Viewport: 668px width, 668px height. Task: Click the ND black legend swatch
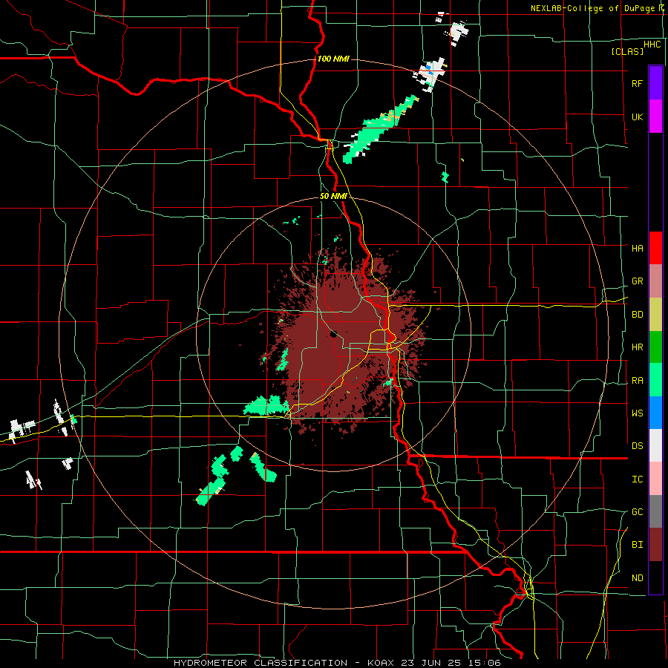(x=655, y=577)
